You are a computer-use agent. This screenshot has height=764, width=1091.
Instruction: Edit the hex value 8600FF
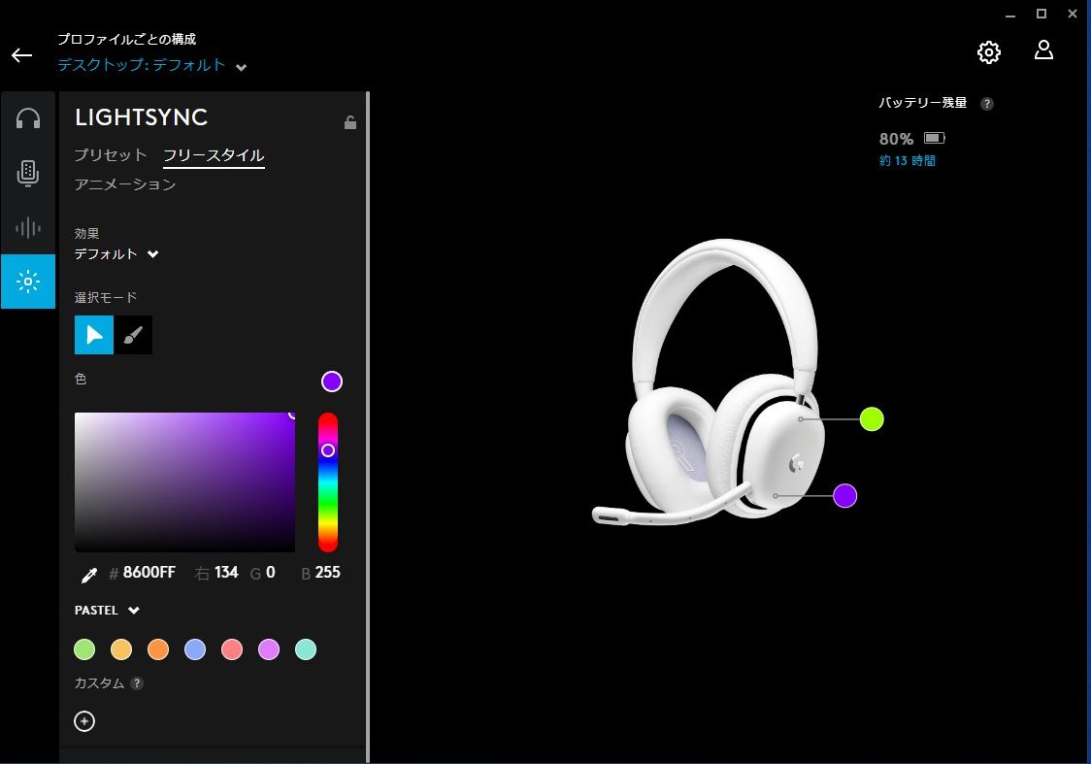(x=149, y=572)
